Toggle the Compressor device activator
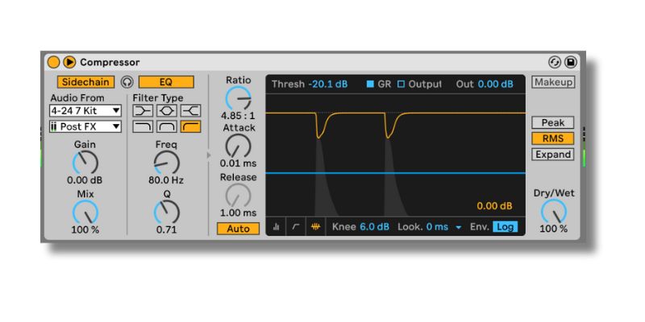 click(53, 63)
